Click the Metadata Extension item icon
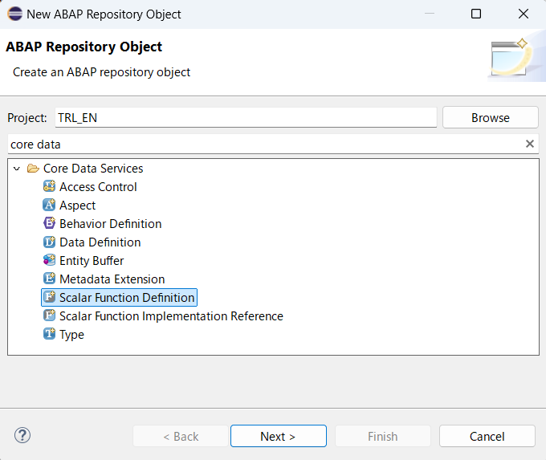 49,279
